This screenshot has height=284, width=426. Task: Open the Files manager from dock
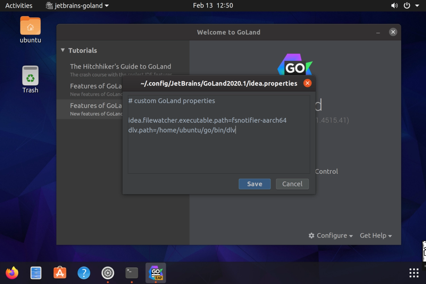point(36,273)
